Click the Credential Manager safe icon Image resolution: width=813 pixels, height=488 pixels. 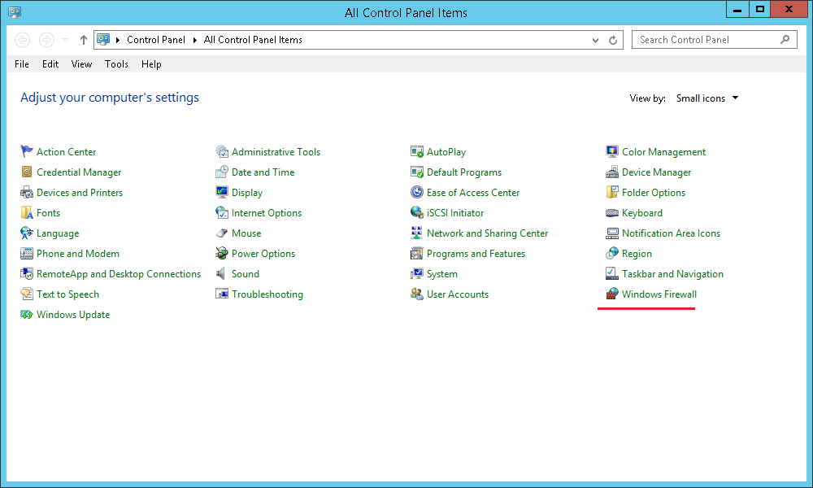(27, 172)
